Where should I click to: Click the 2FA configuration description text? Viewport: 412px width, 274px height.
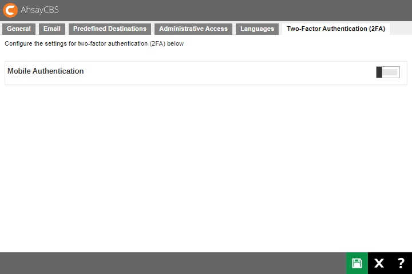coord(94,43)
